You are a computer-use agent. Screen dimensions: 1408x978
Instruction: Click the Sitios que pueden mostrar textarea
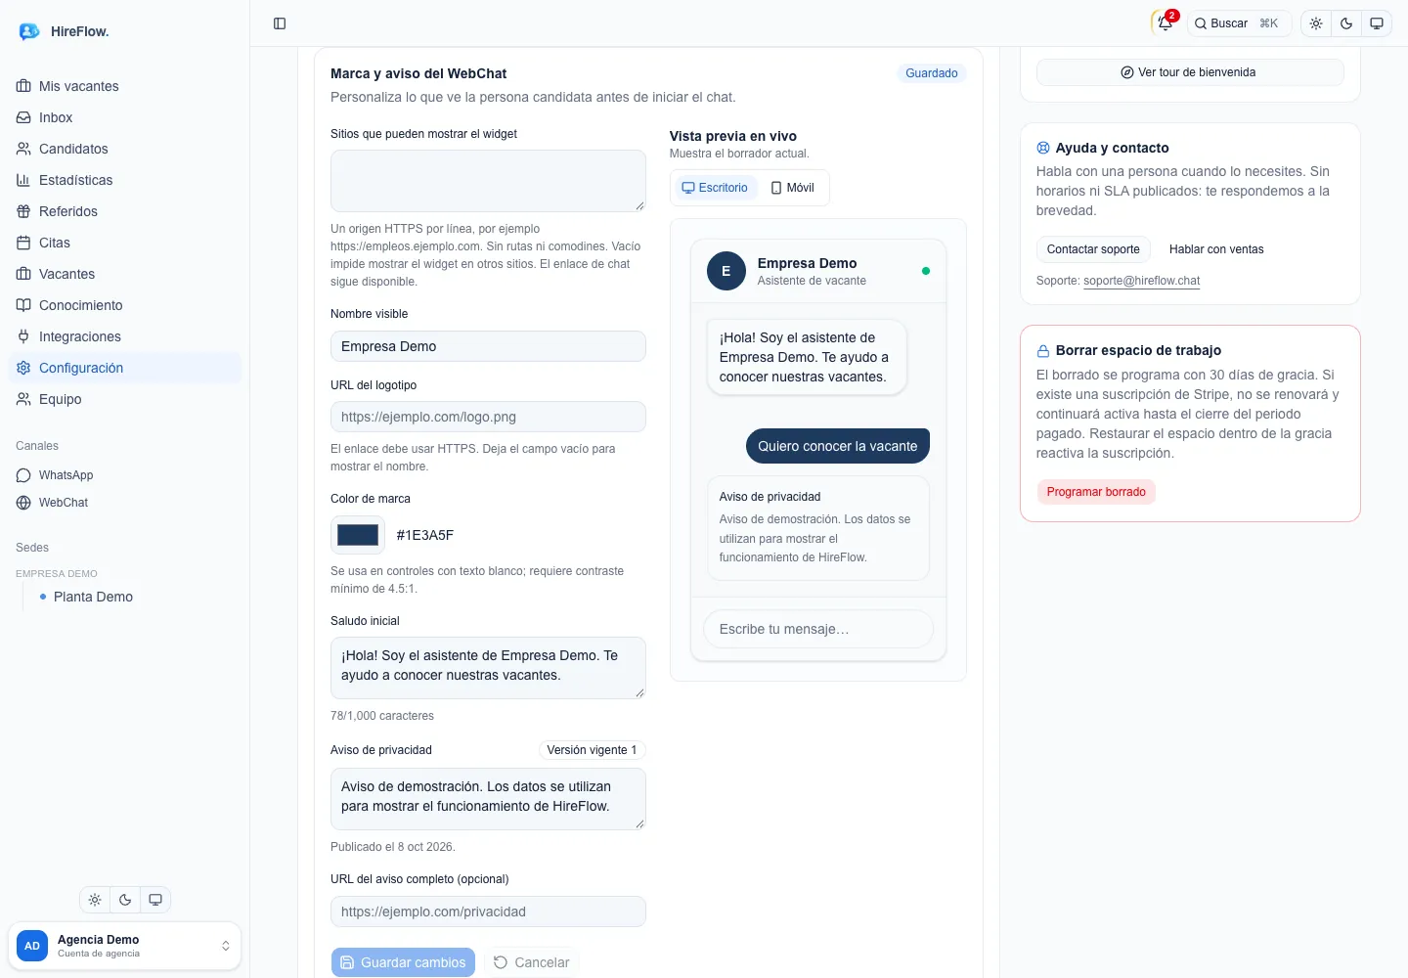point(488,181)
